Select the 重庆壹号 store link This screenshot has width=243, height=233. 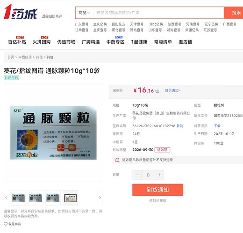click(x=100, y=30)
